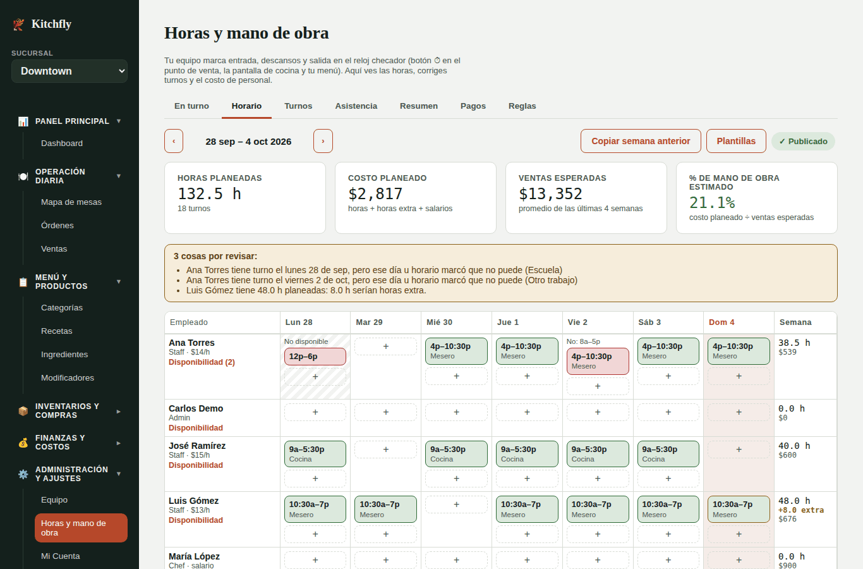The image size is (863, 569).
Task: Go to previous week with left arrow
Action: (174, 141)
